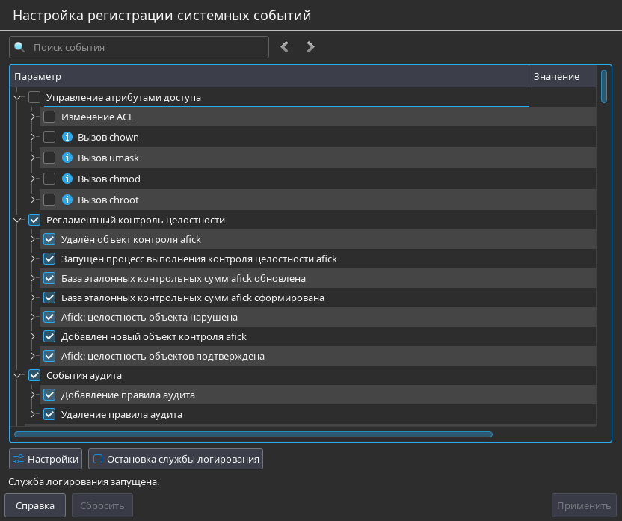Click the sliders icon on Настройки button

pyautogui.click(x=19, y=459)
